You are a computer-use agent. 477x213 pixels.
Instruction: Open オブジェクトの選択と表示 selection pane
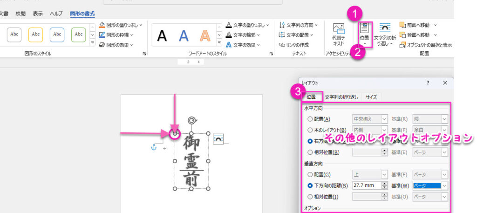(x=426, y=45)
